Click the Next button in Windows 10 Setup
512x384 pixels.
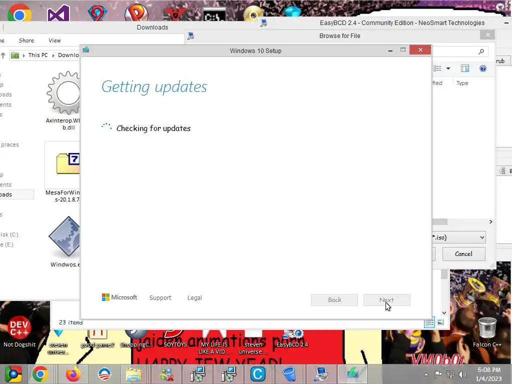point(386,300)
